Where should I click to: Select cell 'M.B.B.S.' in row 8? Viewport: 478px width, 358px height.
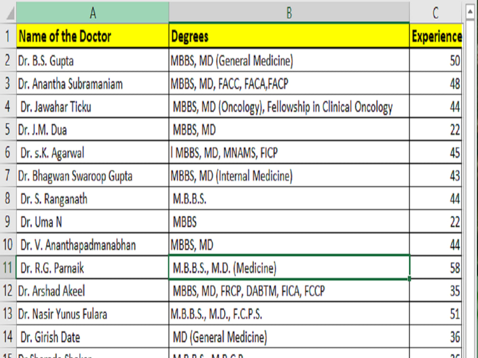click(x=289, y=198)
